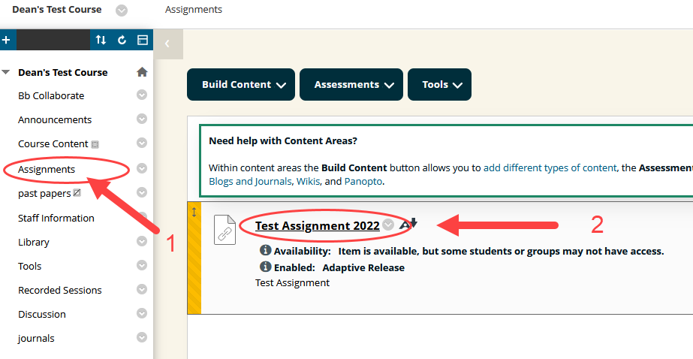Select Announcements in the course menu
Screen dimensions: 693x359
pos(55,119)
